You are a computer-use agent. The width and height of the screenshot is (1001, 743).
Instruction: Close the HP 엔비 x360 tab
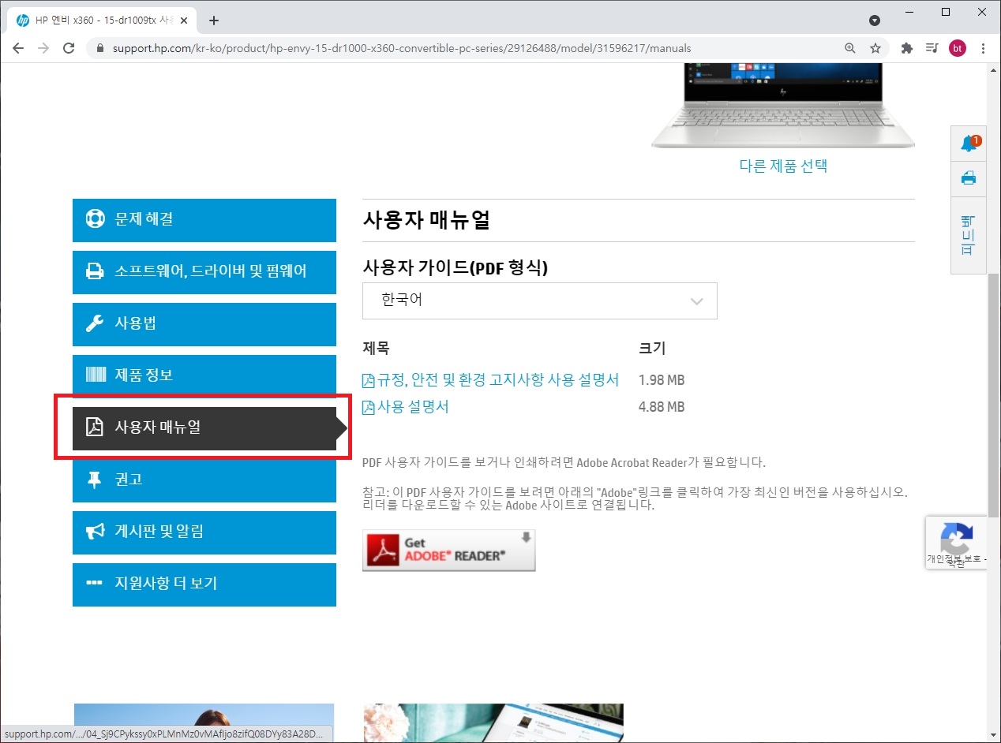point(183,21)
